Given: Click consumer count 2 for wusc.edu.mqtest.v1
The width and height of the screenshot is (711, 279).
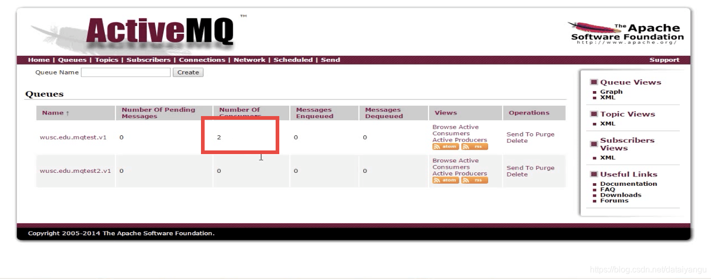Looking at the screenshot, I should click(219, 137).
